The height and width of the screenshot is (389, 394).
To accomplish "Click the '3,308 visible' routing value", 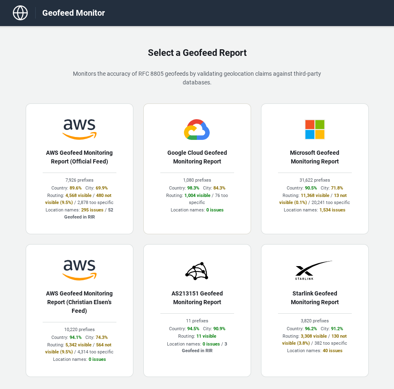I will (x=314, y=336).
